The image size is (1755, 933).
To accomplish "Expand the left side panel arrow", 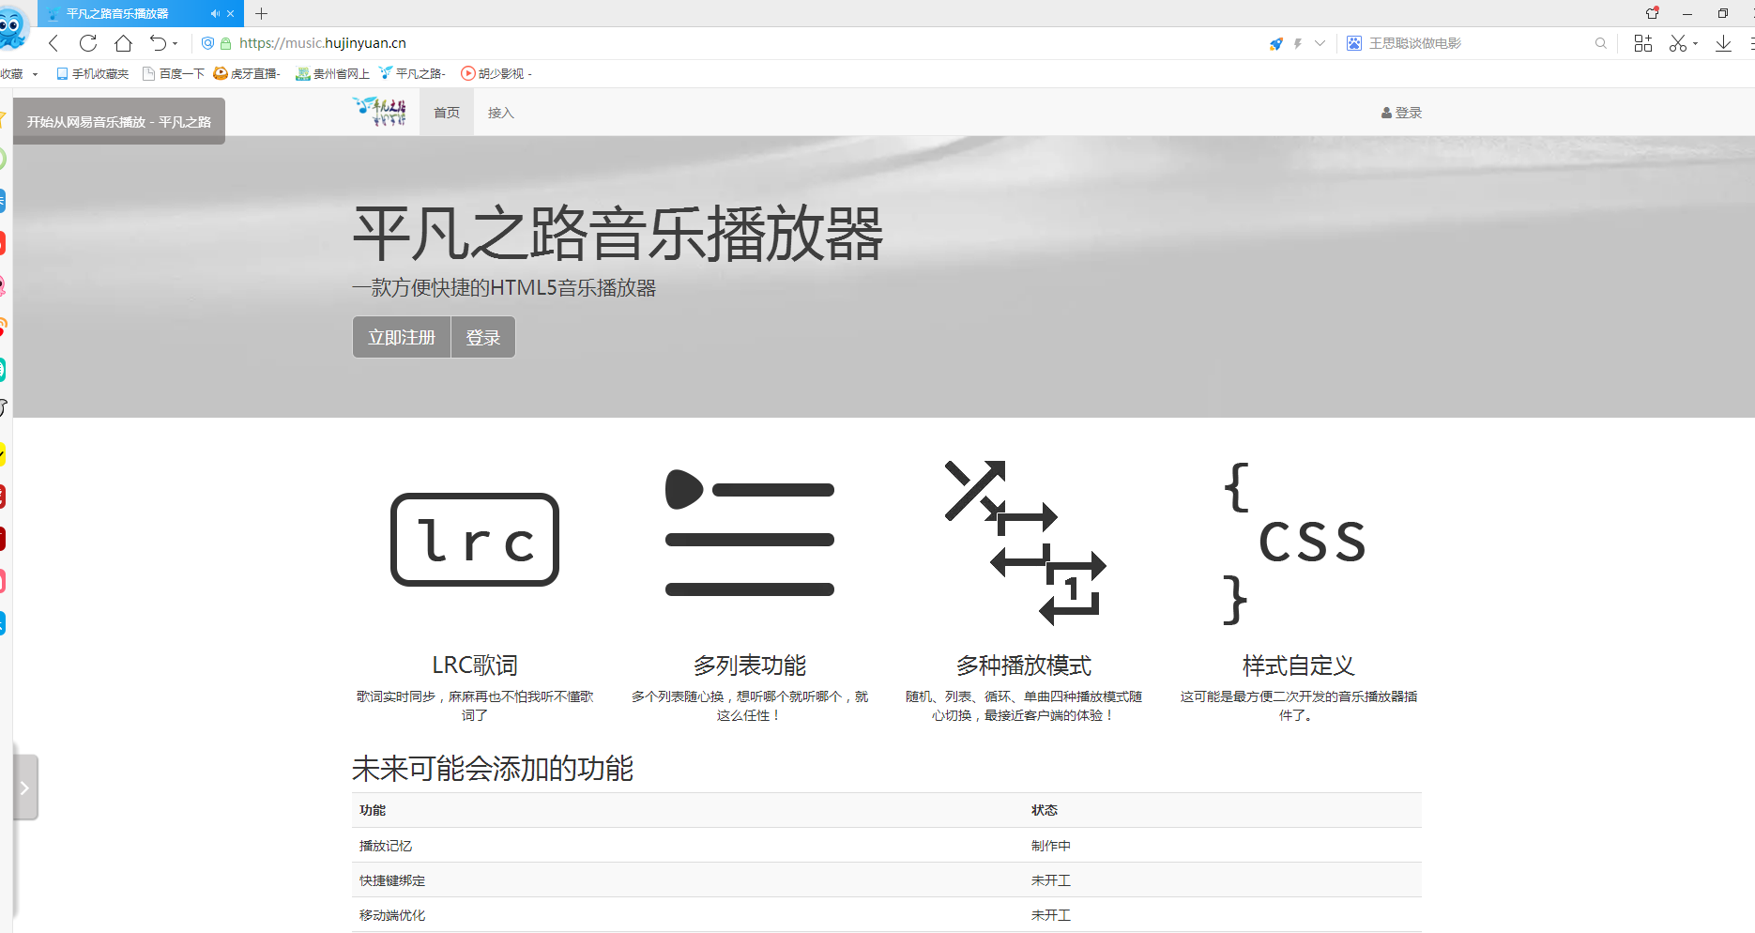I will tap(25, 788).
